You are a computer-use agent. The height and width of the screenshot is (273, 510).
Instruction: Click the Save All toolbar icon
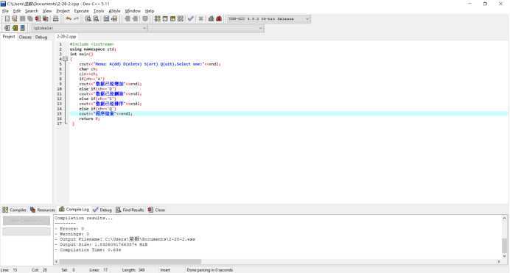[30, 19]
